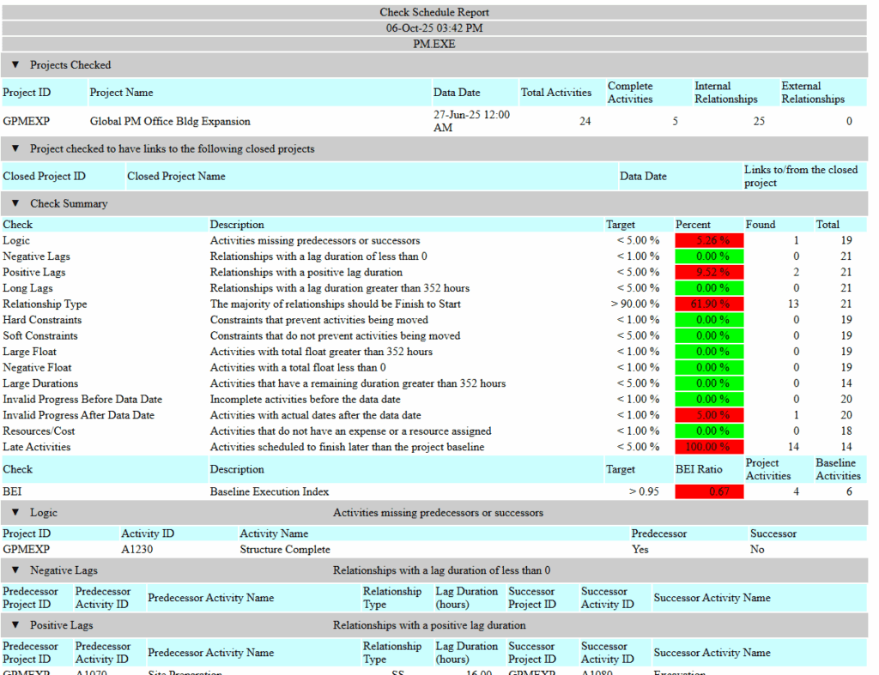Click the Check Schedule Report title
This screenshot has width=879, height=675.
point(434,13)
